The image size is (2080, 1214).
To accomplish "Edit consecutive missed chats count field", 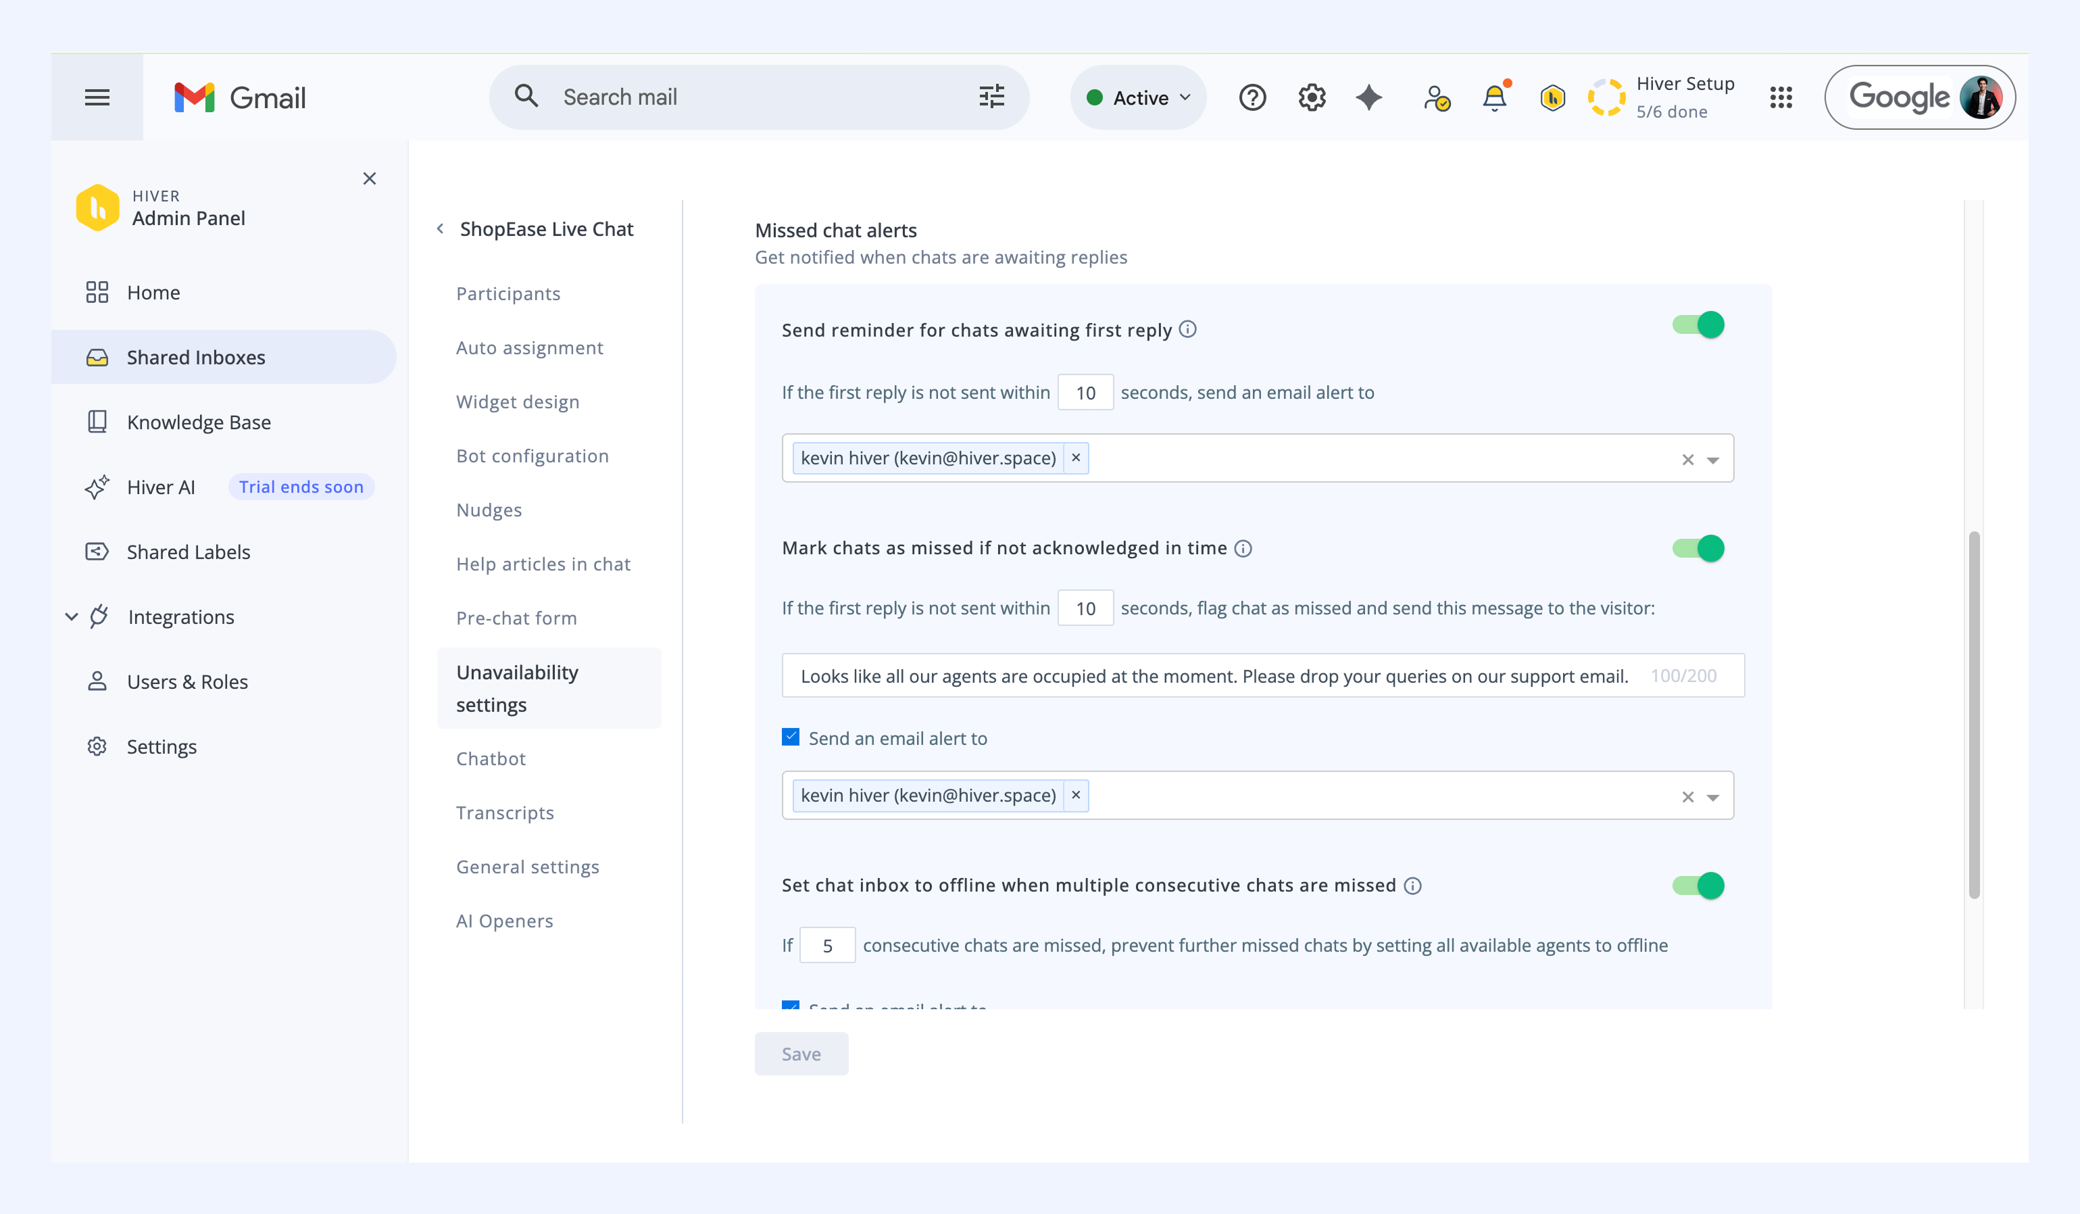I will point(827,946).
